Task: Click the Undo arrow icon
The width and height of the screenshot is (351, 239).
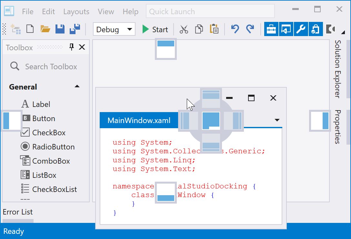Action: tap(235, 29)
